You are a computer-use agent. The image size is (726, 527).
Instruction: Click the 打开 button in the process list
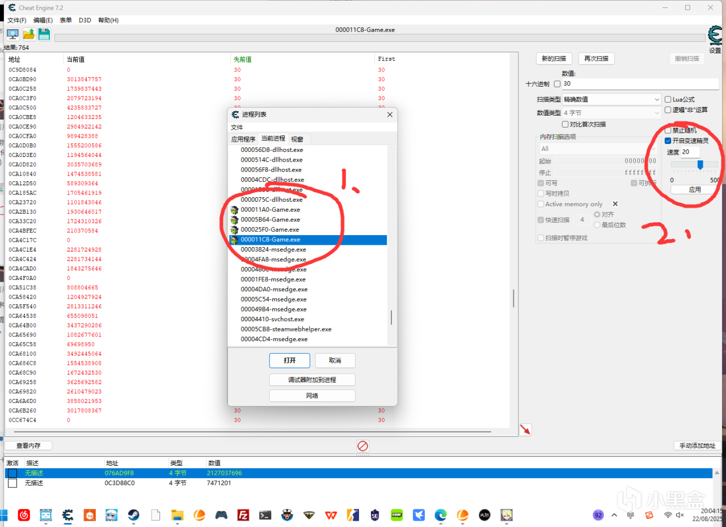click(290, 360)
